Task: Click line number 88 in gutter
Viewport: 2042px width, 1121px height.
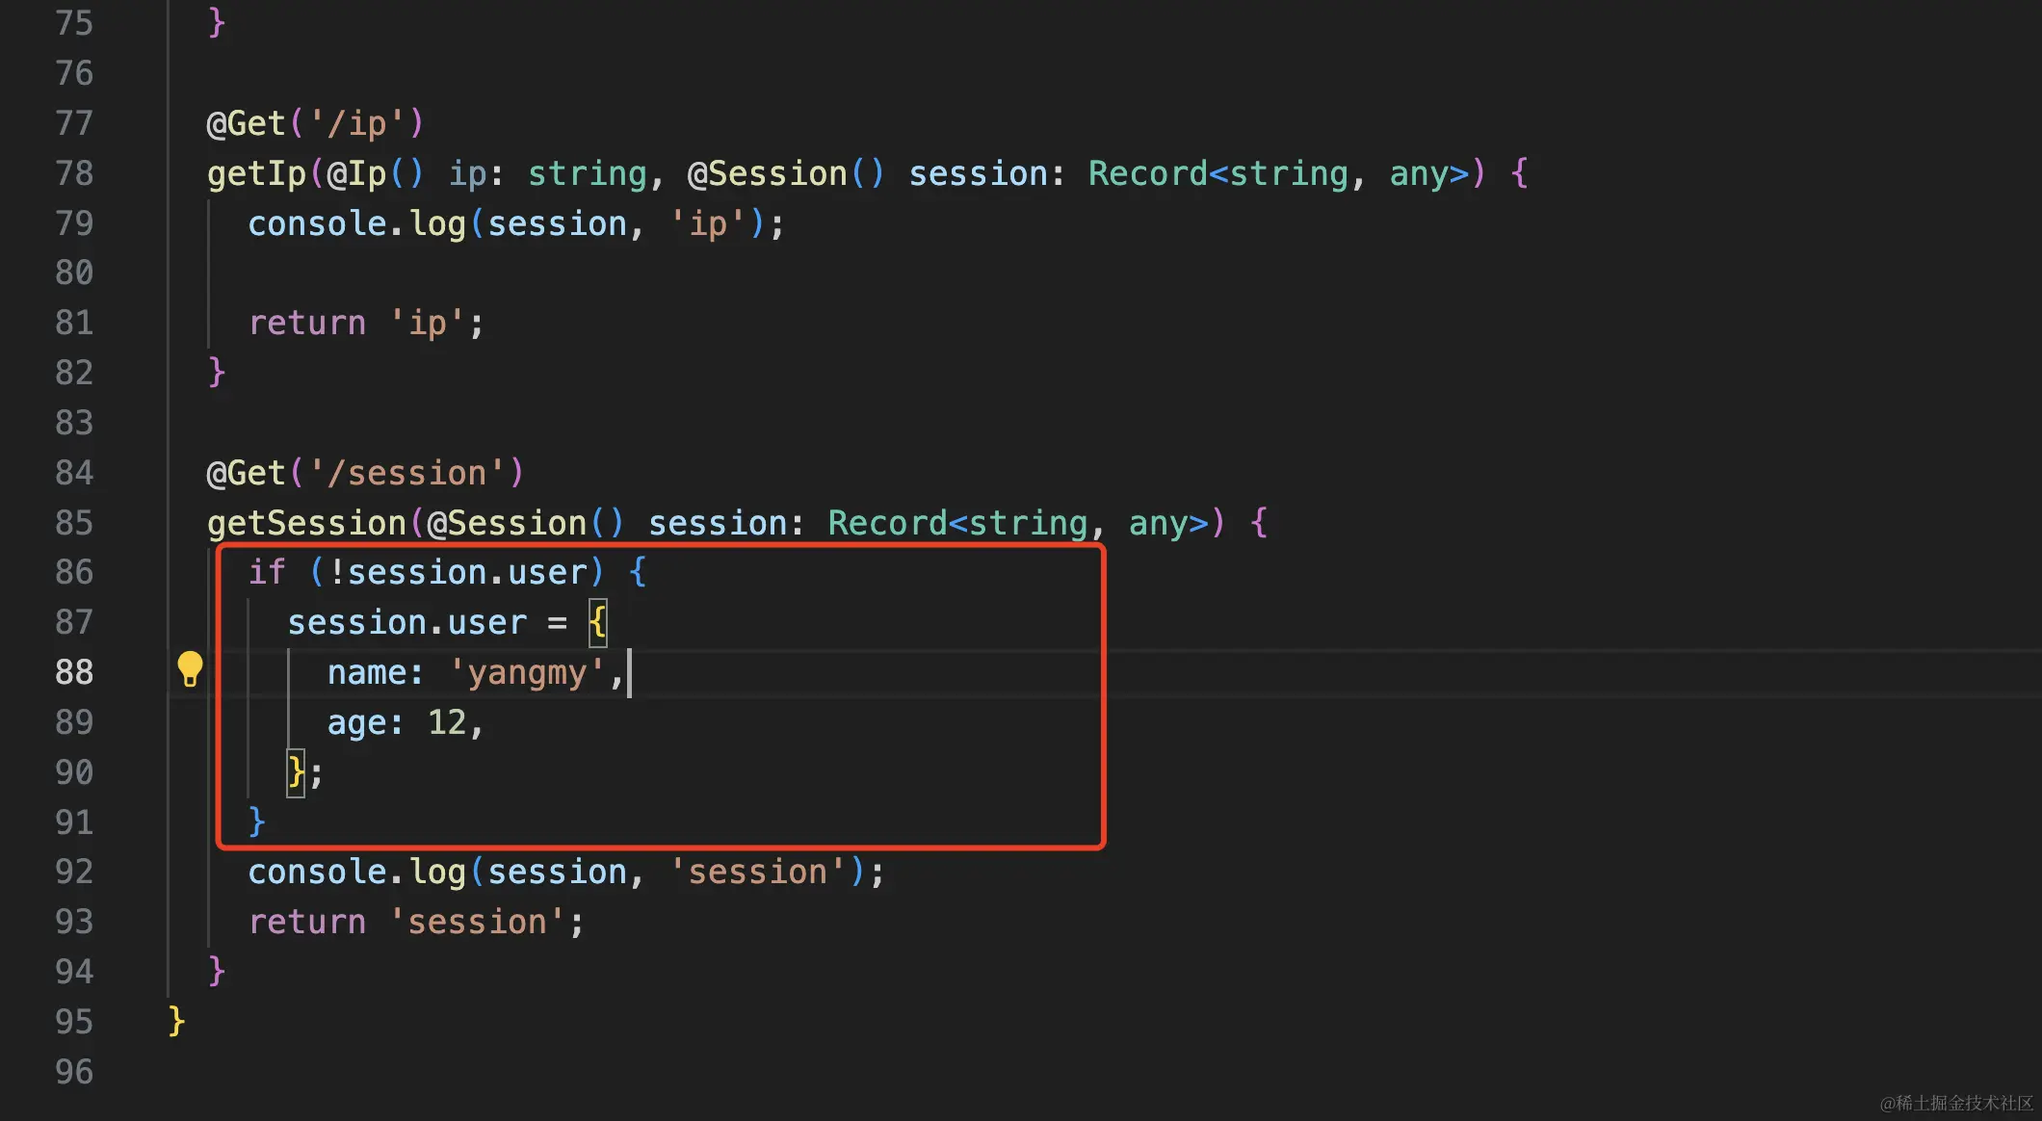Action: [x=74, y=672]
